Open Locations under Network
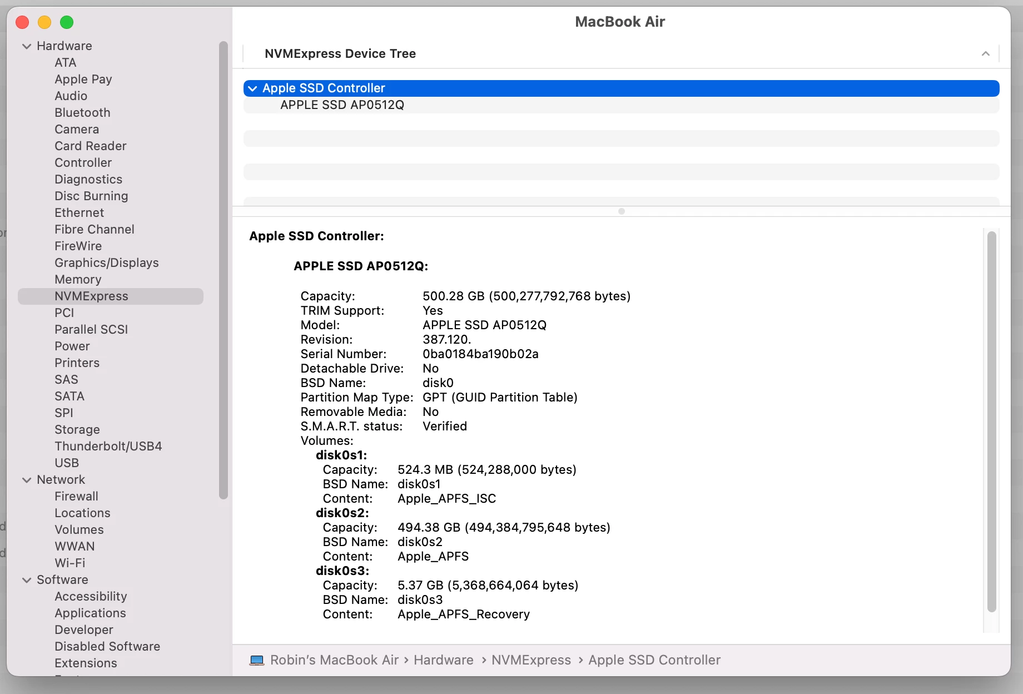This screenshot has width=1023, height=694. 82,513
